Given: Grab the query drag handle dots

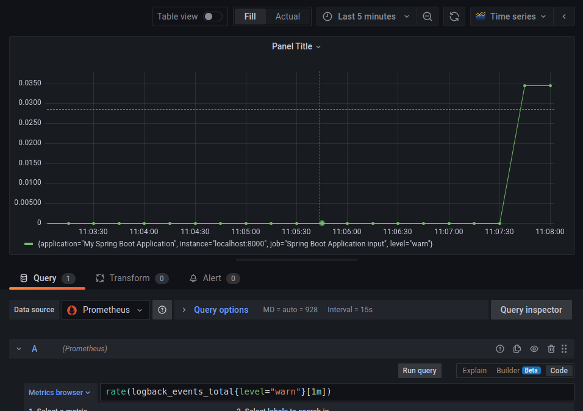Looking at the screenshot, I should [x=564, y=348].
